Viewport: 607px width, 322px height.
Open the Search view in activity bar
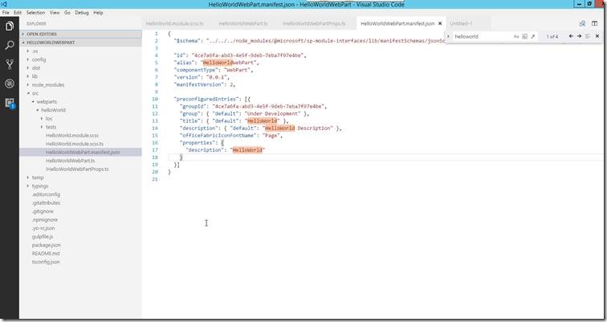(x=10, y=45)
